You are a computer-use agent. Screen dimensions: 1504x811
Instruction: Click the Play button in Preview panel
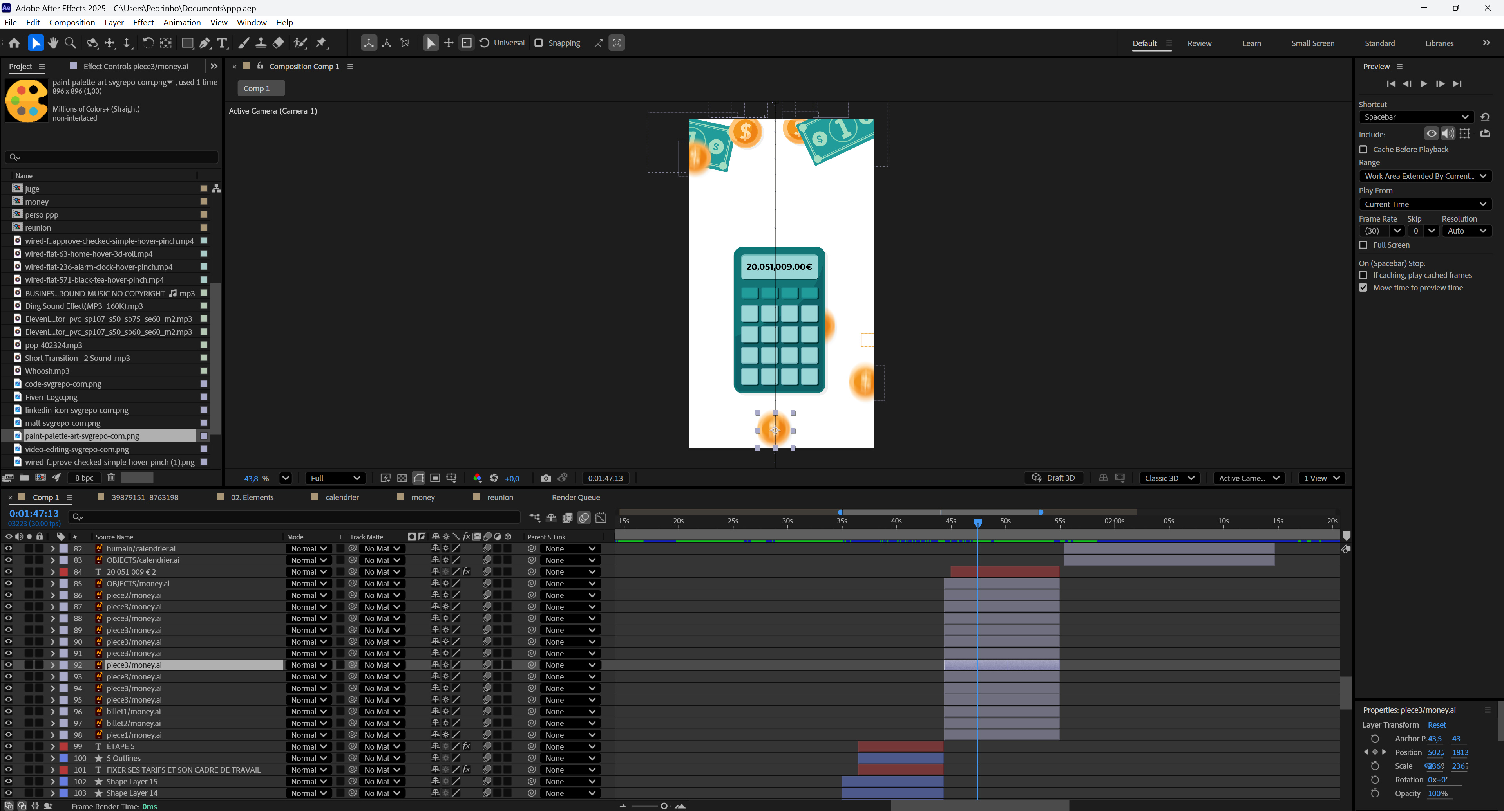click(x=1423, y=83)
